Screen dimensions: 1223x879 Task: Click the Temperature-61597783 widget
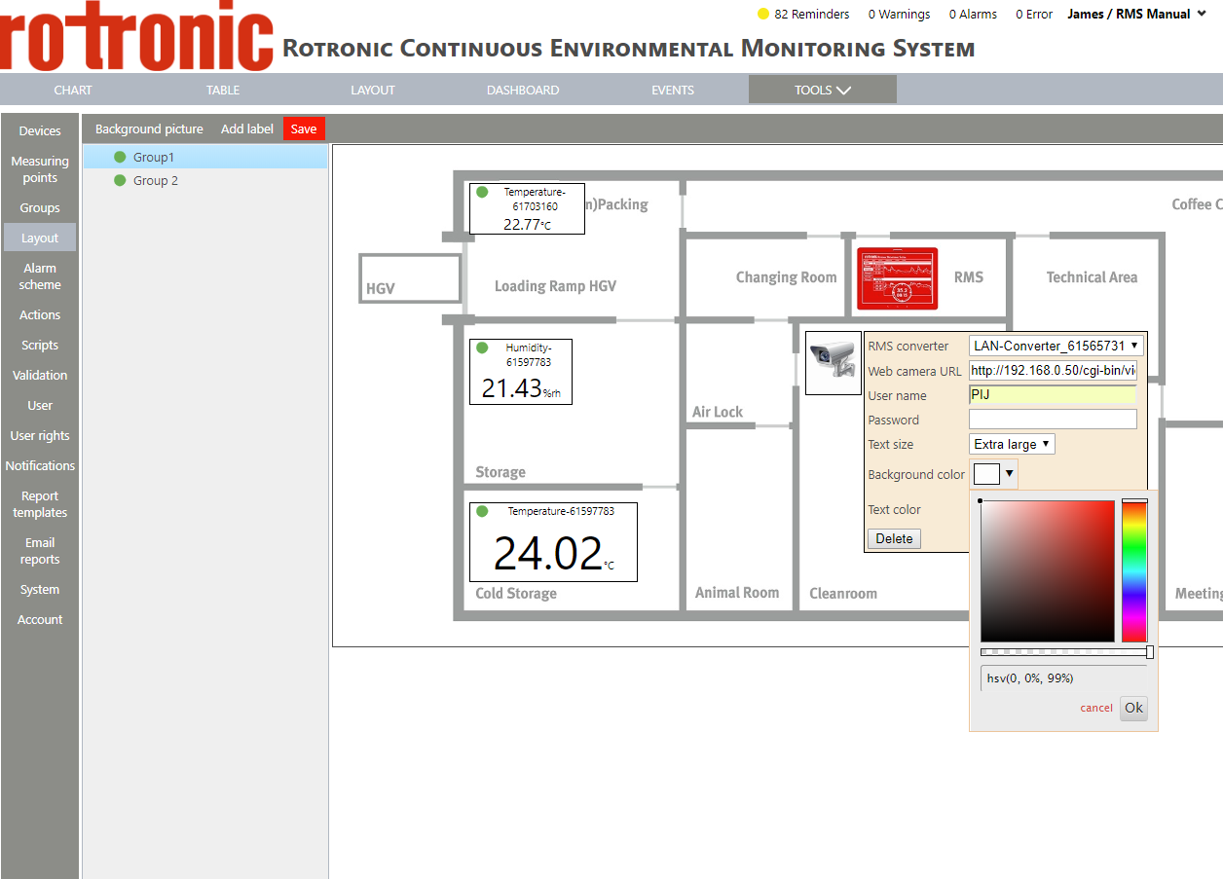[x=554, y=542]
